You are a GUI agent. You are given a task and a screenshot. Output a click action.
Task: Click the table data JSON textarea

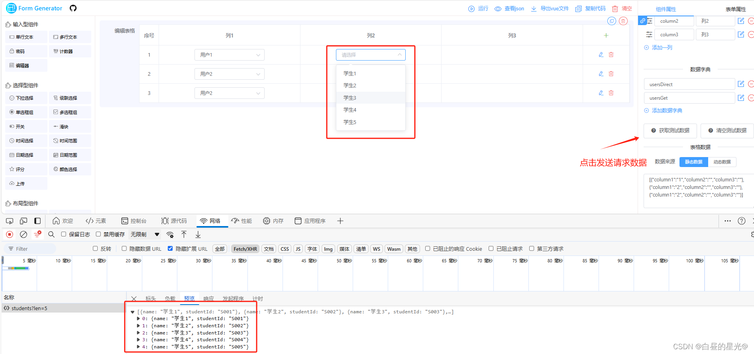pos(699,191)
